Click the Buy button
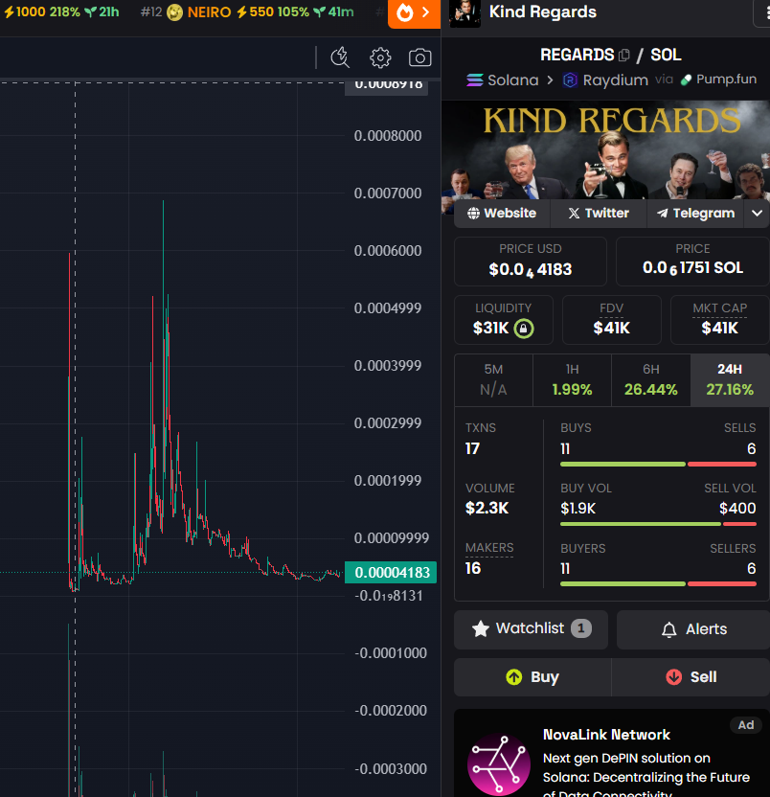This screenshot has width=770, height=797. coord(532,677)
